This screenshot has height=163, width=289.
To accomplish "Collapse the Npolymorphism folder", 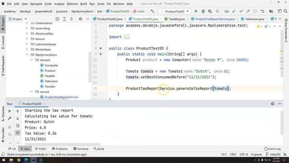I will [x=27, y=55].
